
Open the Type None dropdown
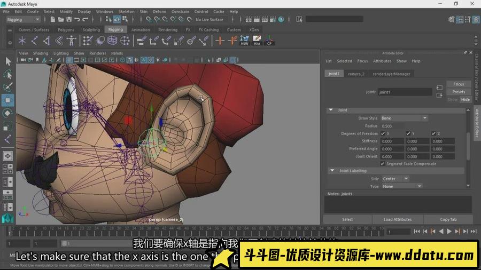click(x=402, y=186)
